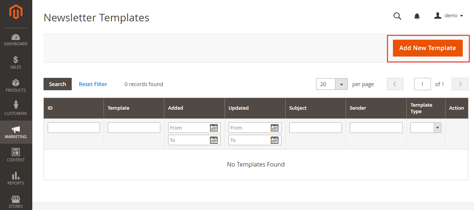Expand the demo user account menu
This screenshot has height=210, width=474.
click(449, 16)
